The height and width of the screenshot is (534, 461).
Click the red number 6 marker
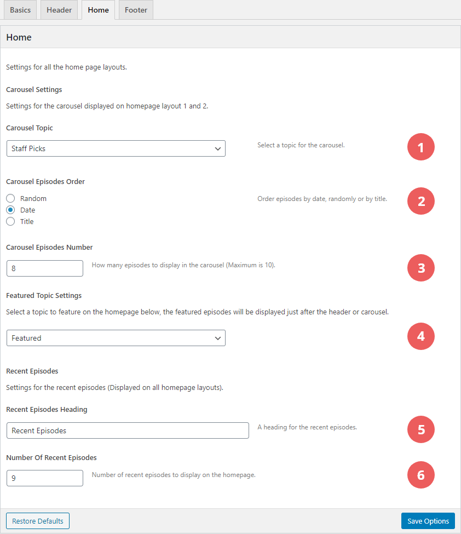tap(420, 475)
